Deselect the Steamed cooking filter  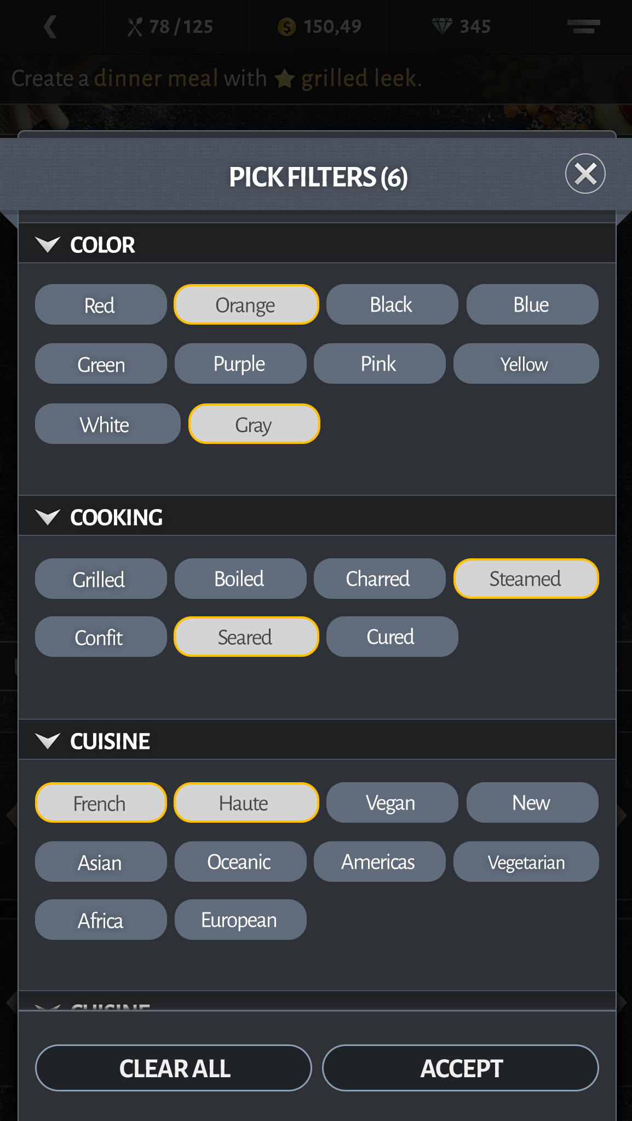point(526,579)
